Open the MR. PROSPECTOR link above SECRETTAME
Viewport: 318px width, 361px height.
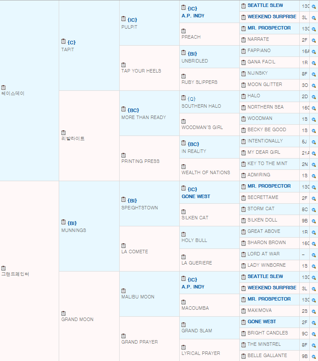(269, 186)
